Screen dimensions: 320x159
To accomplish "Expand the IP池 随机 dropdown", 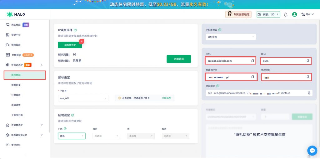I will pos(72,136).
